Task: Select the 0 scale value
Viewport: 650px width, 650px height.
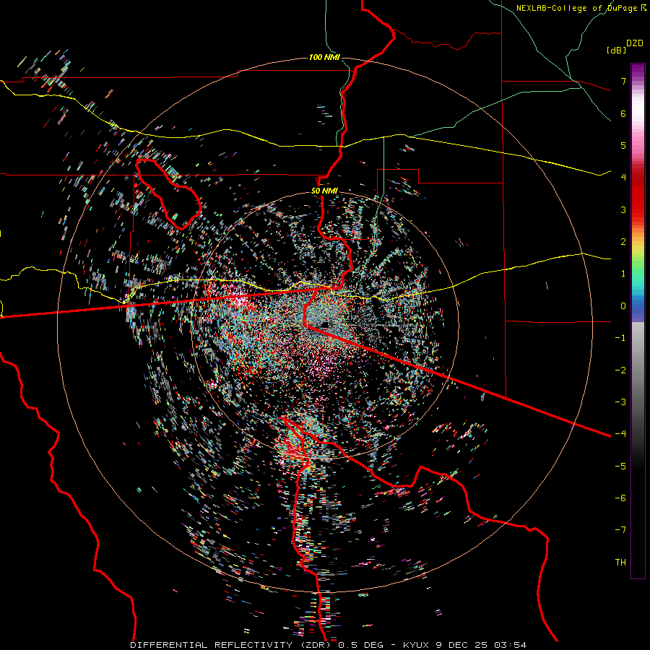Action: pyautogui.click(x=623, y=306)
